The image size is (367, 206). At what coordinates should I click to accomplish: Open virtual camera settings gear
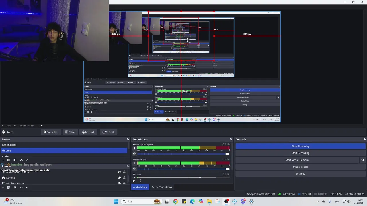click(x=362, y=160)
